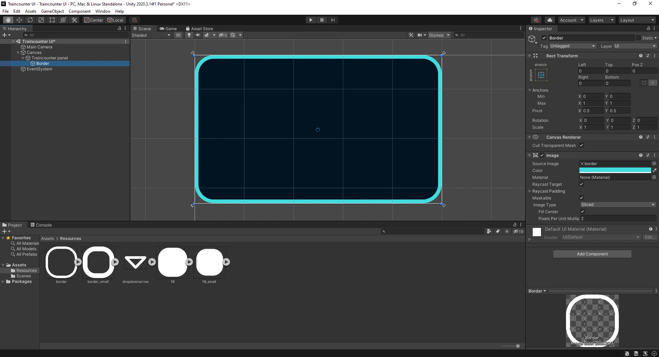
Task: Open custom editor tools
Action: click(74, 20)
